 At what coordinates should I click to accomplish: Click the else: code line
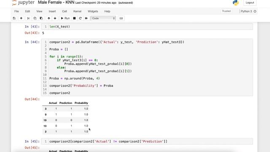(x=62, y=68)
